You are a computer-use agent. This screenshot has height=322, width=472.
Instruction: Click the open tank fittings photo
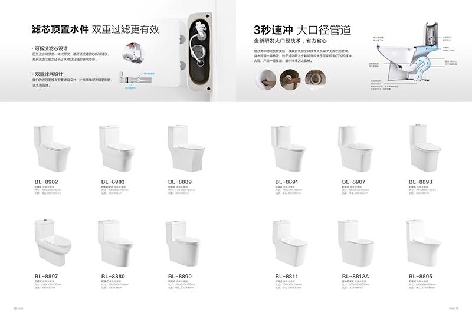(199, 52)
